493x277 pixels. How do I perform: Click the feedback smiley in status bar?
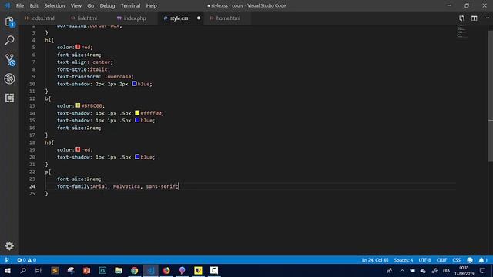[x=470, y=260]
